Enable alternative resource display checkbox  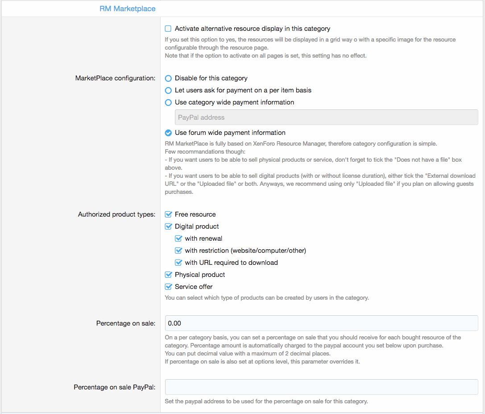tap(168, 29)
